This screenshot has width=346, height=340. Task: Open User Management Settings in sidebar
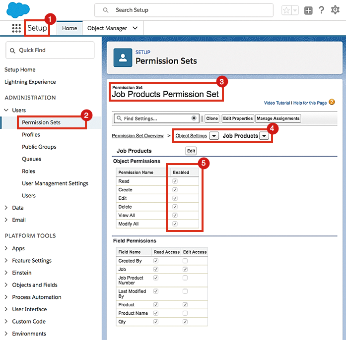tap(55, 183)
